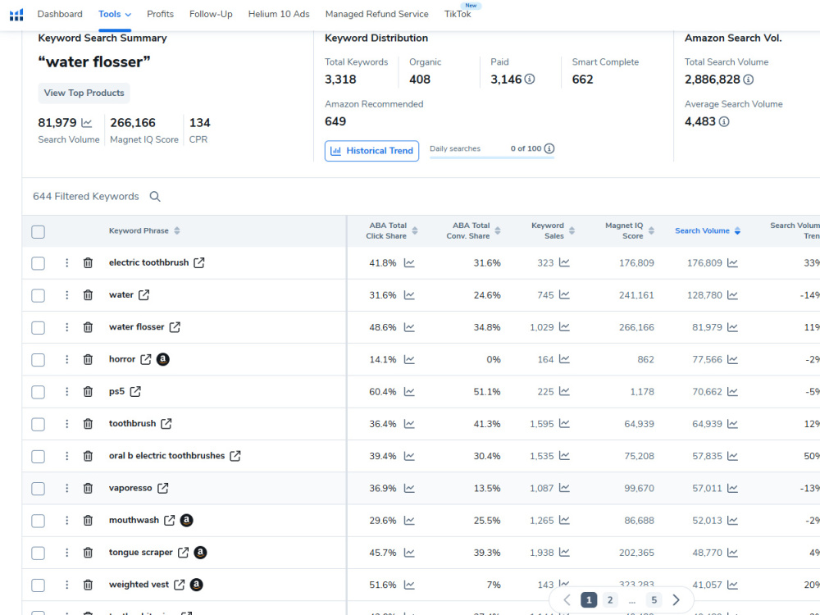This screenshot has width=820, height=615.
Task: View click share trend for electric toothbrush
Action: click(x=409, y=263)
